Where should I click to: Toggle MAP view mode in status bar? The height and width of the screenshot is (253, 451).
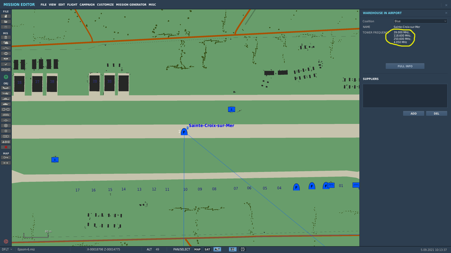pyautogui.click(x=198, y=249)
